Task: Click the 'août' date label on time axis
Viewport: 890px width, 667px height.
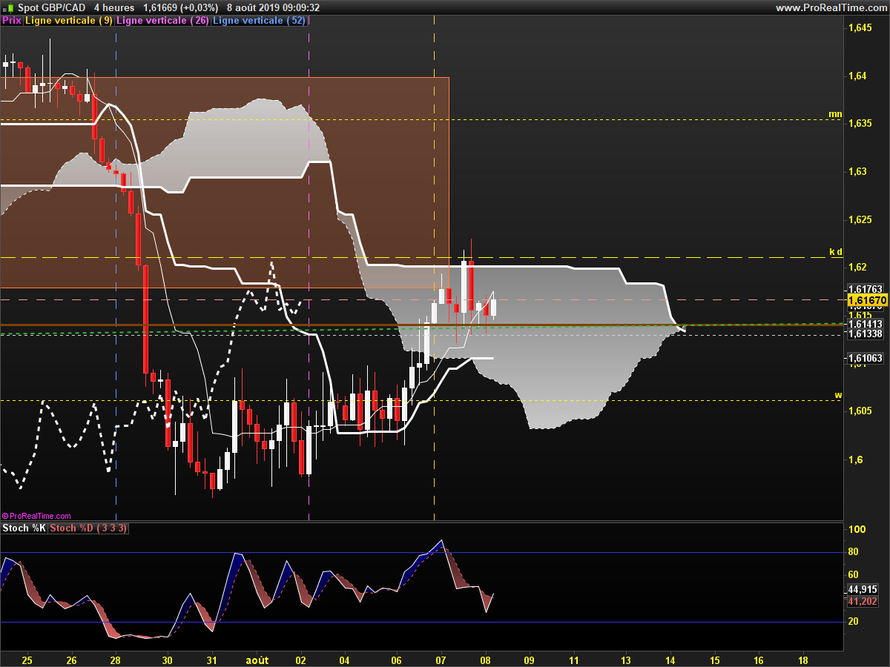Action: pos(257,659)
